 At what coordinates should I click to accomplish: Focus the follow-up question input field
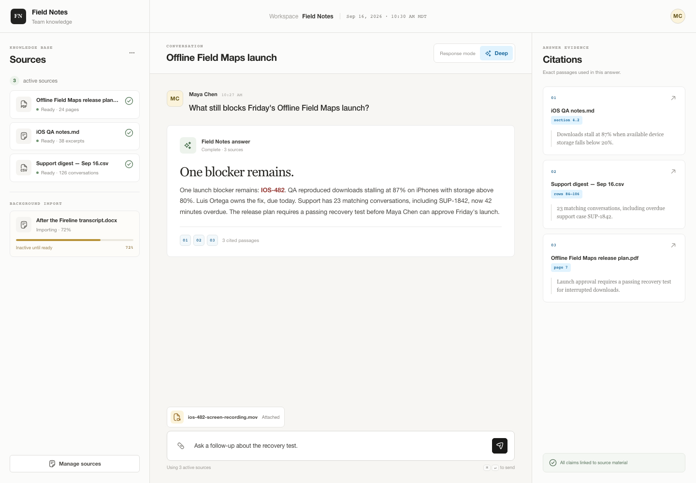[340, 446]
